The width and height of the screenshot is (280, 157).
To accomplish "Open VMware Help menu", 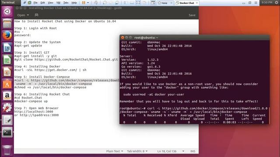I will [x=74, y=3].
